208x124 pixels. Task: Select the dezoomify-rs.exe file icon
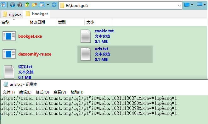tap(9, 54)
